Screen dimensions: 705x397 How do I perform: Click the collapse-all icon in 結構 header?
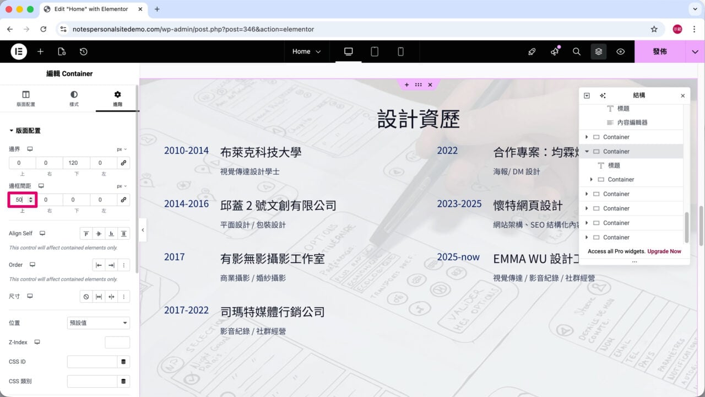click(587, 95)
